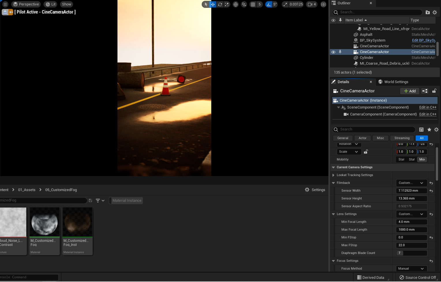Click Edit in C++ for CameraComponent
Viewport: 441px width, 282px height.
pos(428,114)
